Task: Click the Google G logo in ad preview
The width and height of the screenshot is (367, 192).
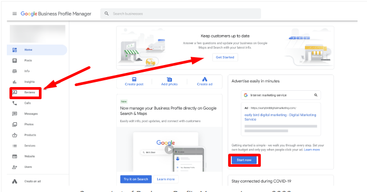Action: [x=246, y=95]
